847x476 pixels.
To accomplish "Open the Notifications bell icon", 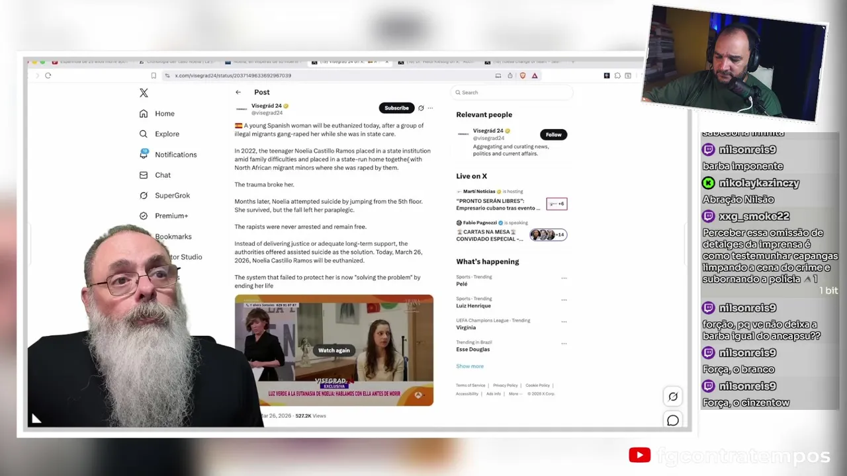I will (x=144, y=154).
